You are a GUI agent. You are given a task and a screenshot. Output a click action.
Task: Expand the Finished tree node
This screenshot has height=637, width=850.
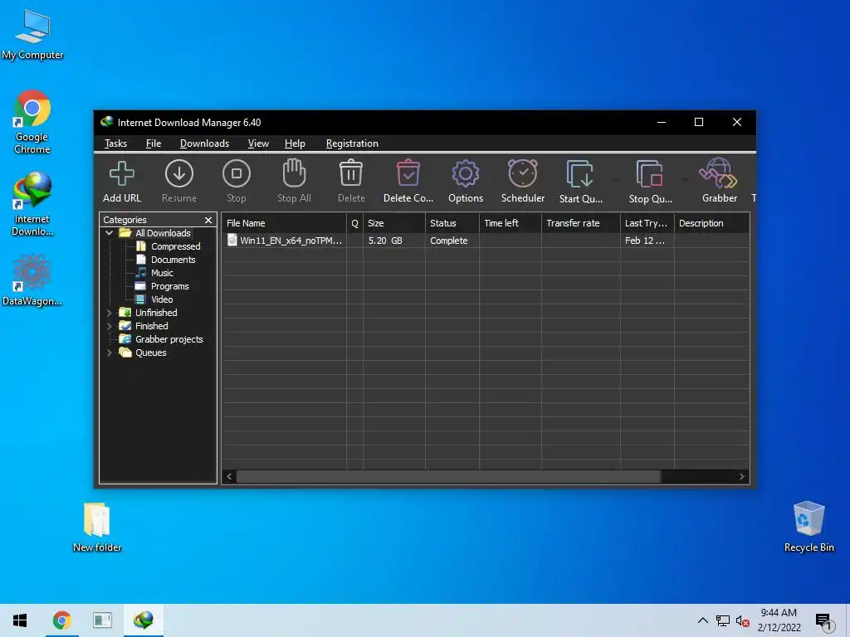pyautogui.click(x=109, y=326)
